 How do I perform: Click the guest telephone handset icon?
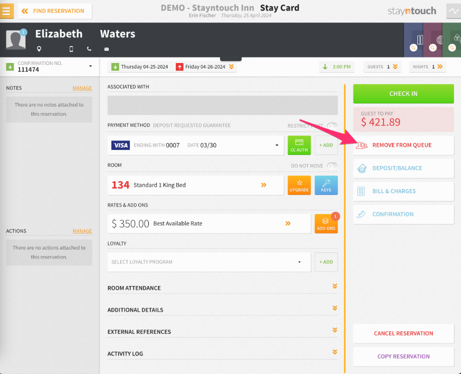pos(89,49)
